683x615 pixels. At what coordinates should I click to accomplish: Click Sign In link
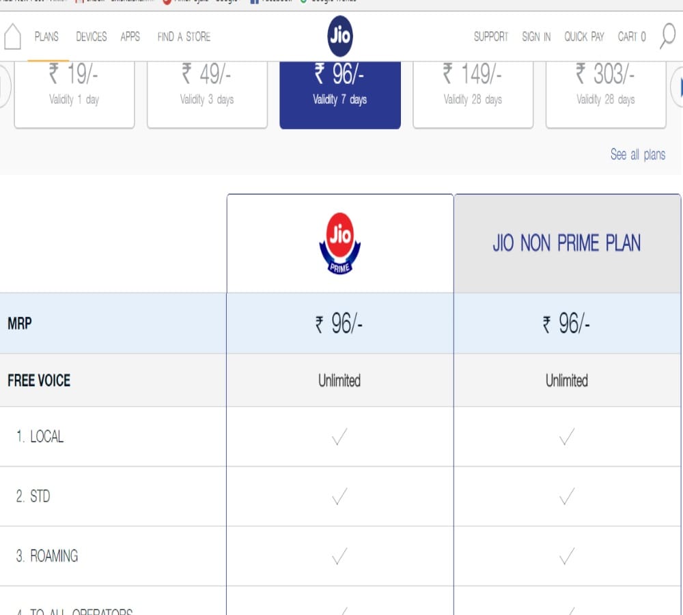pyautogui.click(x=536, y=37)
